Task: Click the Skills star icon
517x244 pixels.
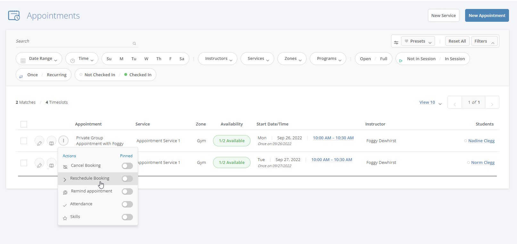Action: pos(65,218)
